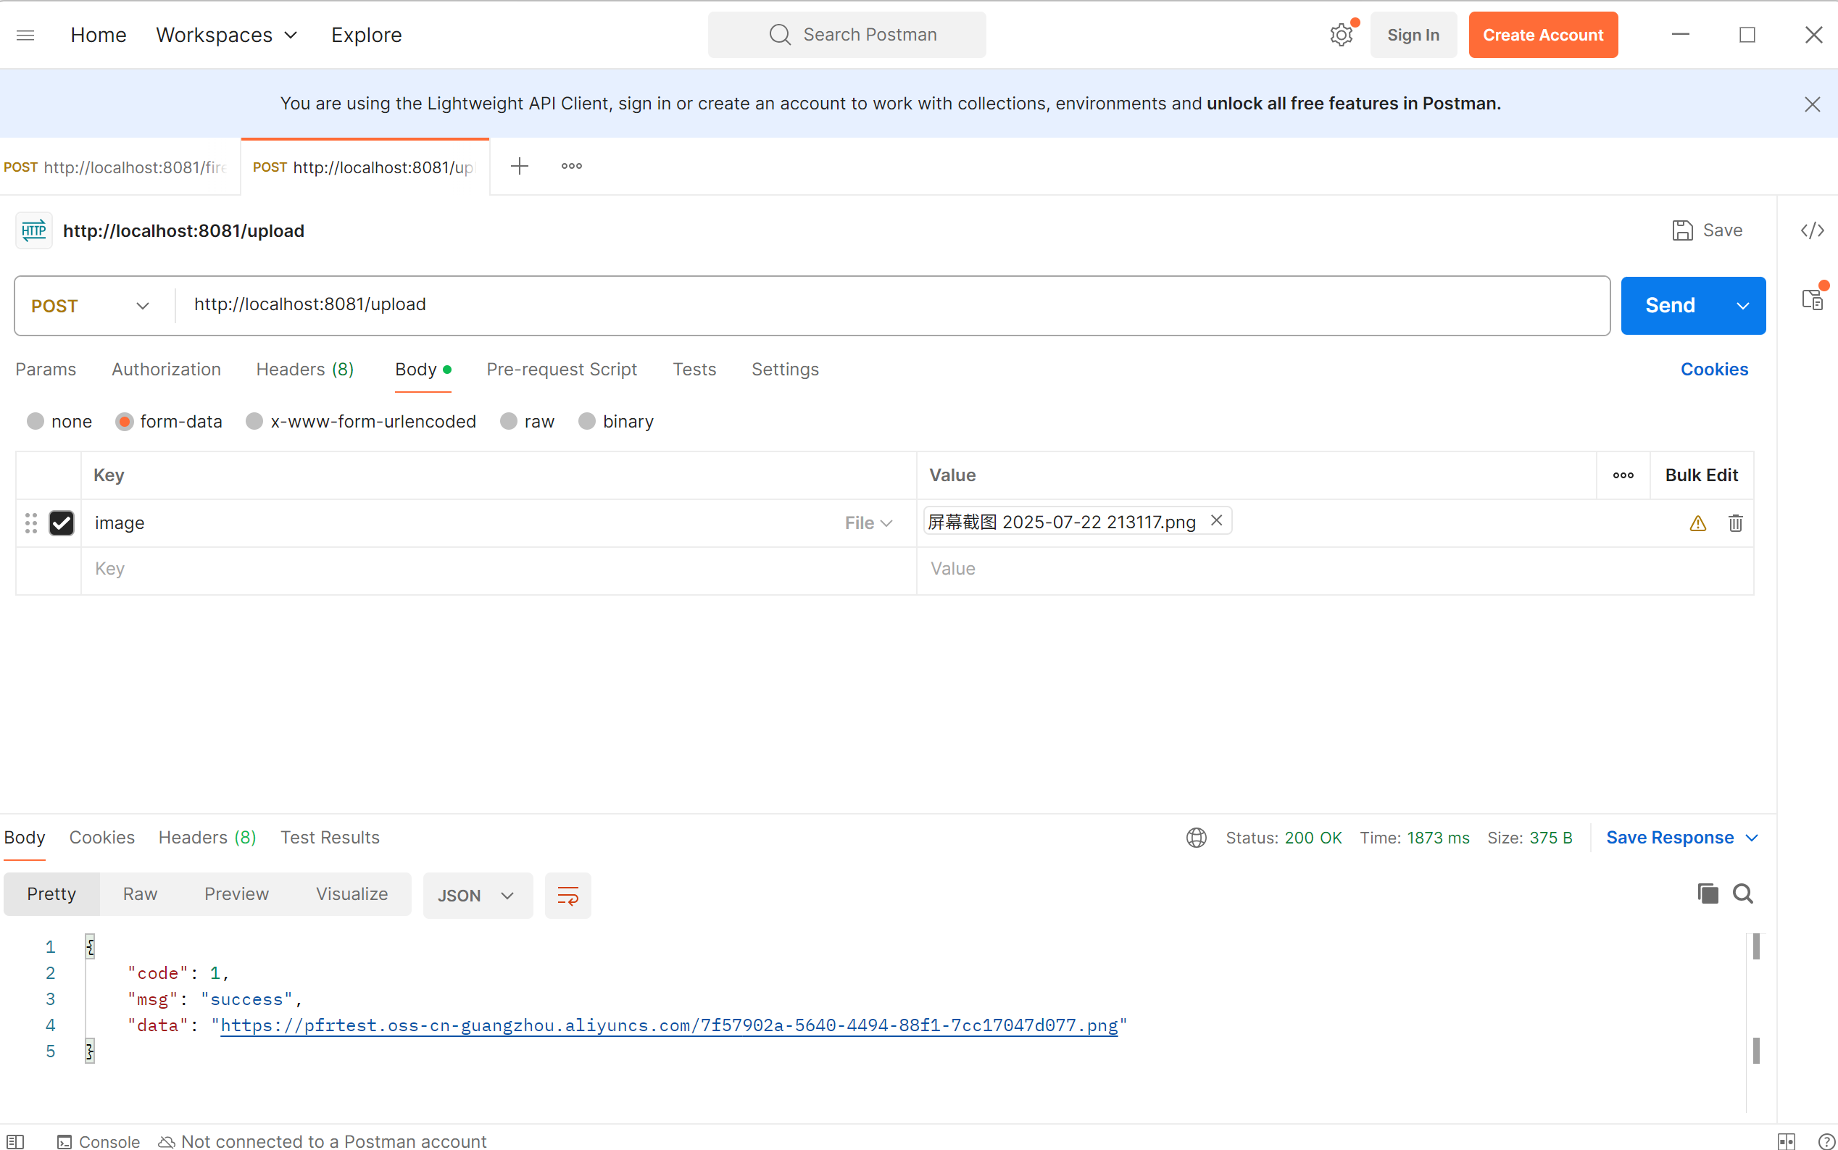Click the search magnifier in Search Postman
Image resolution: width=1838 pixels, height=1150 pixels.
(780, 34)
